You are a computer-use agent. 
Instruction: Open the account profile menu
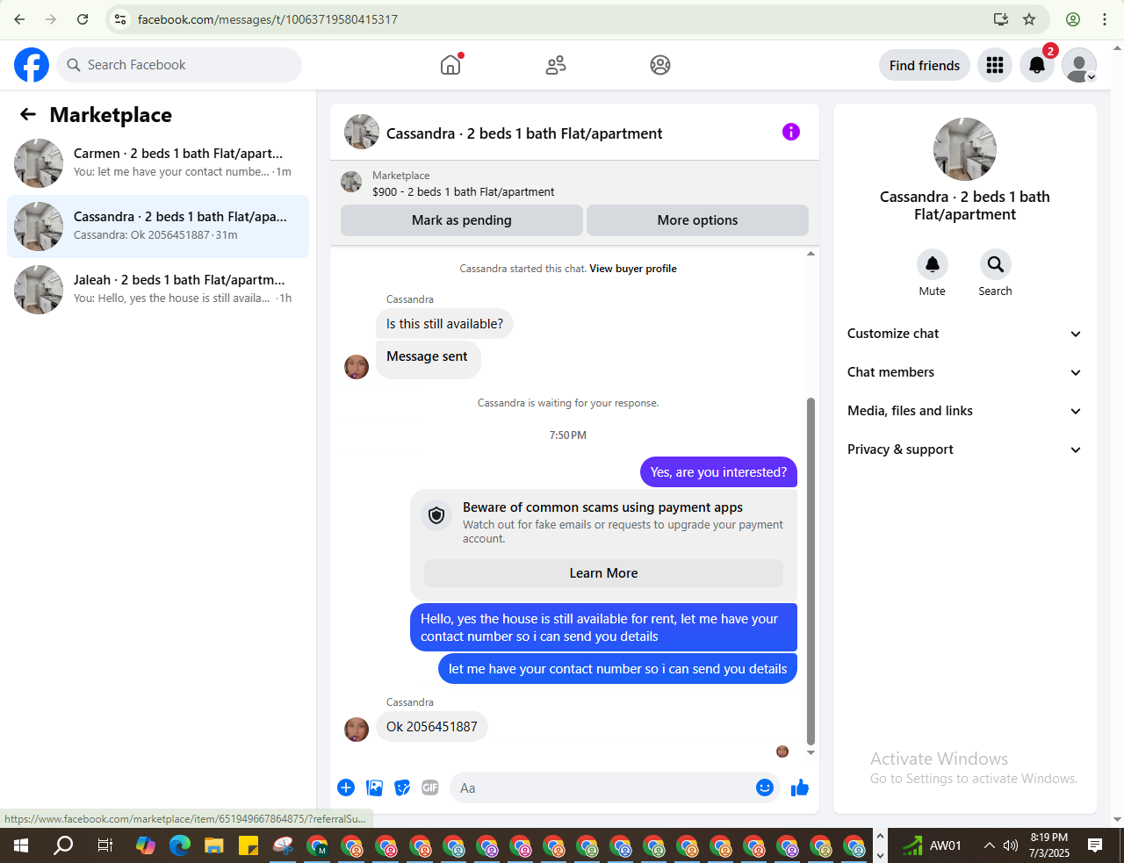coord(1079,65)
